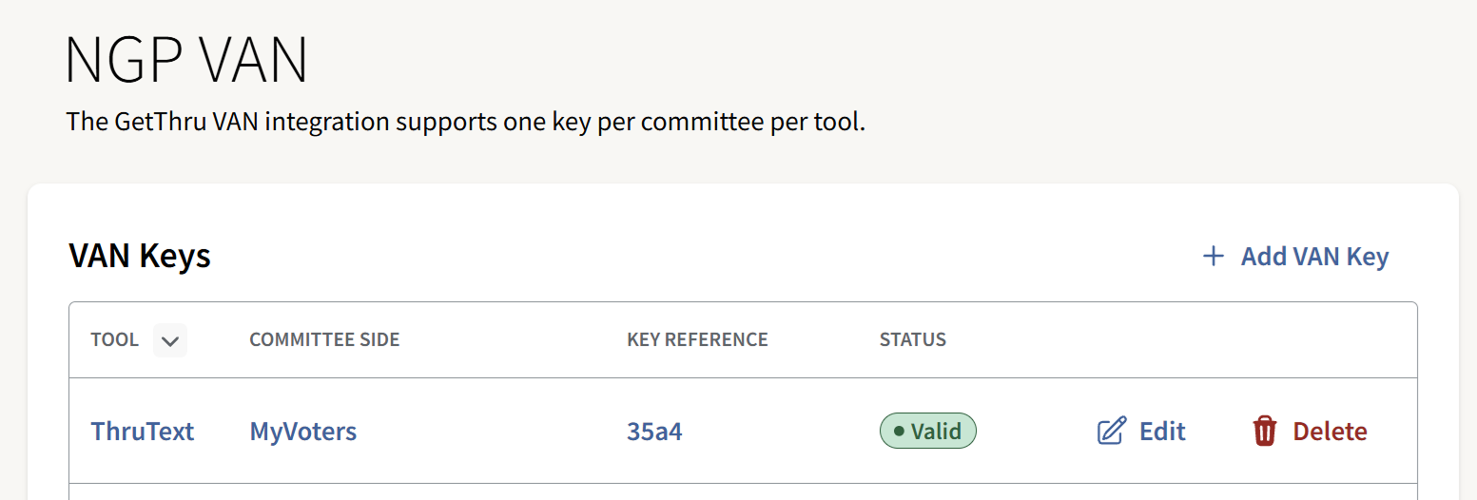Click the VAN Keys section heading
The image size is (1477, 500).
pos(140,257)
